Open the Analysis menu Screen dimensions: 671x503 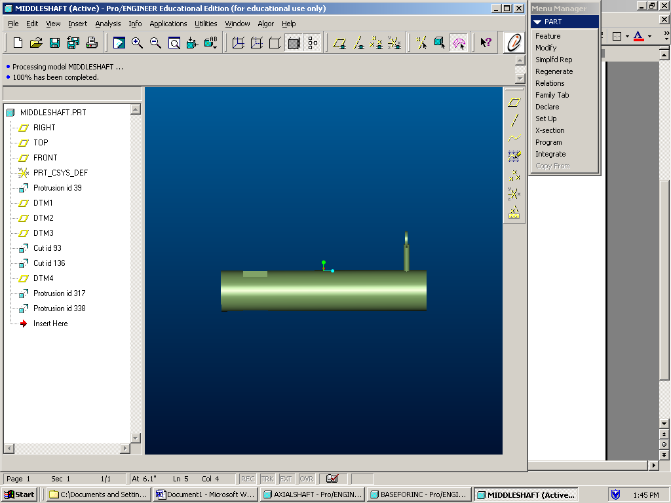108,24
